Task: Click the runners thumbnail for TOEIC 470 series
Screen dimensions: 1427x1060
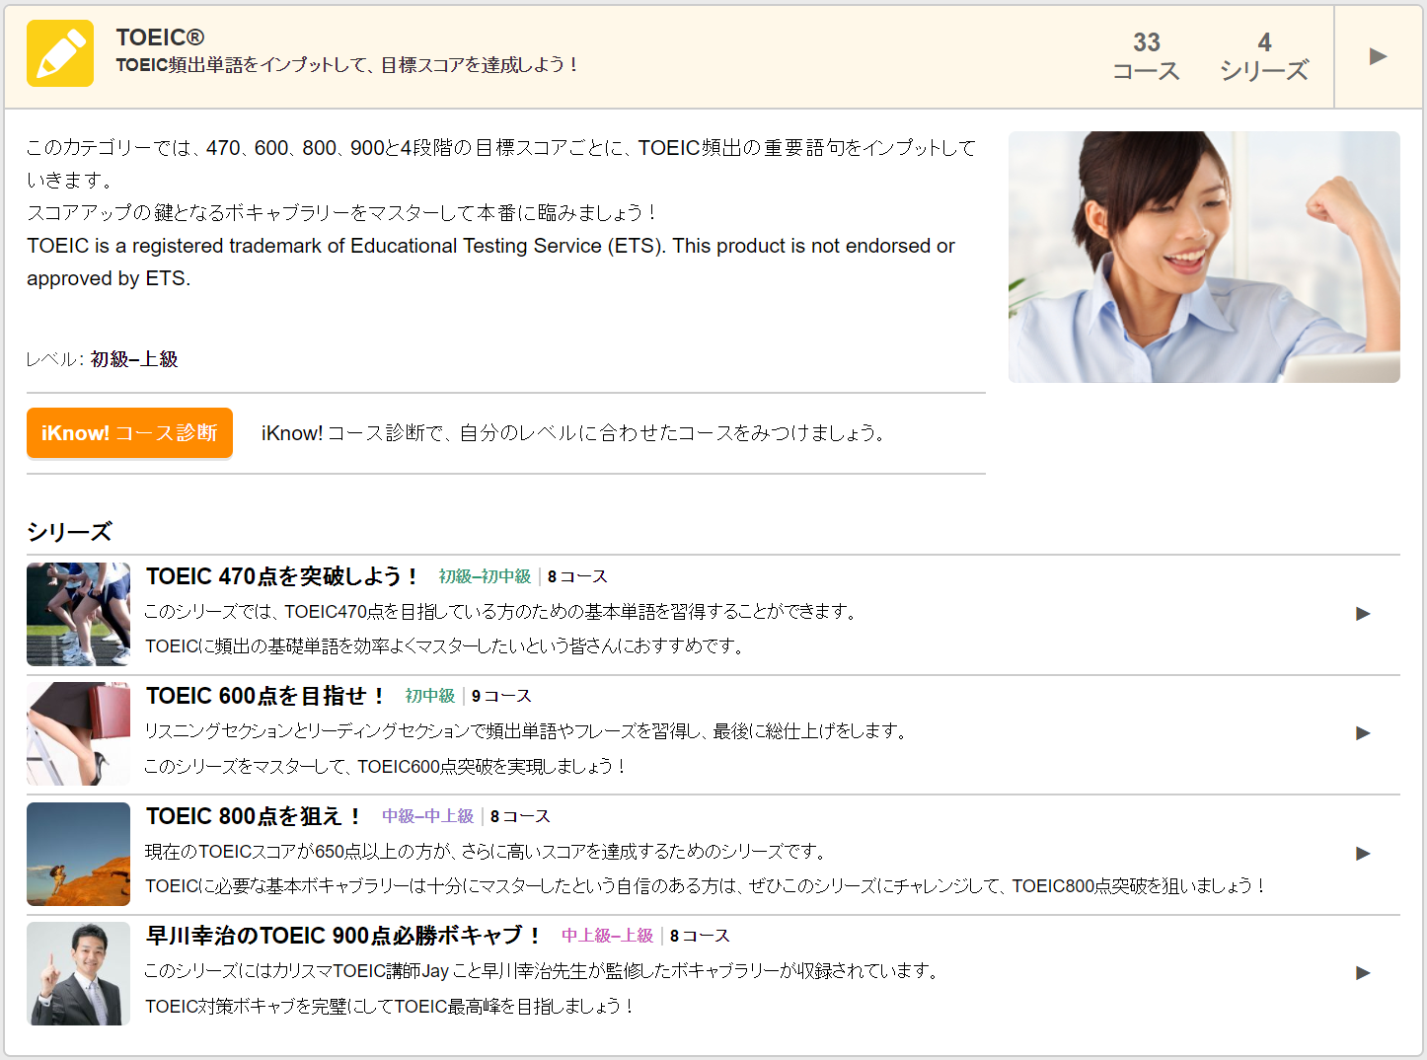Action: coord(78,614)
